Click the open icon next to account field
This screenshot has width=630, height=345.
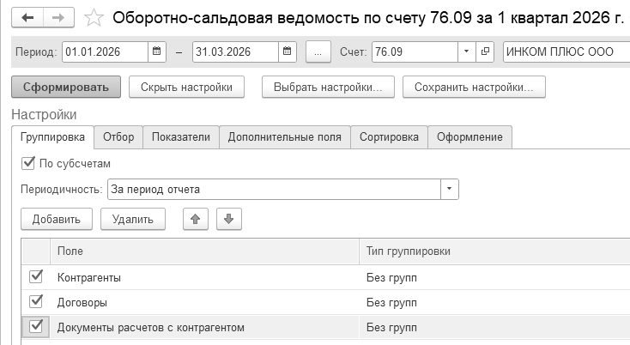pos(486,52)
